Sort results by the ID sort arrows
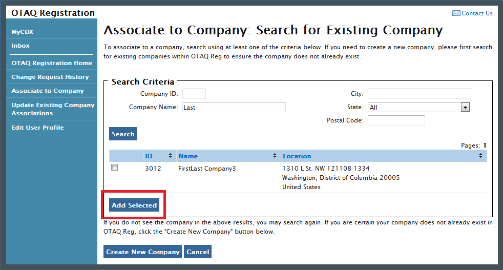Screen dimensions: 503x270 (x=170, y=156)
